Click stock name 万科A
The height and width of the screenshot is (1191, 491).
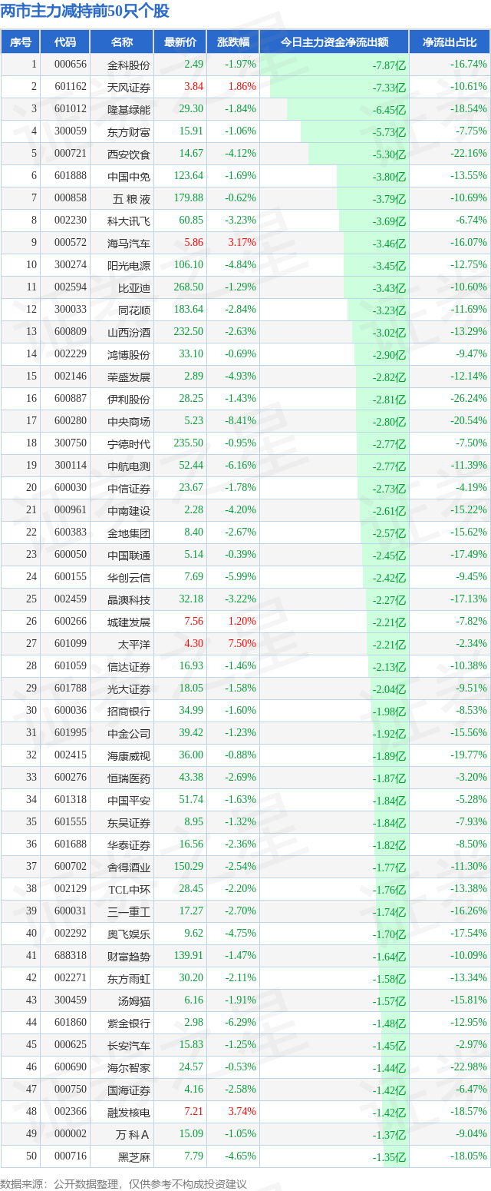(133, 1135)
